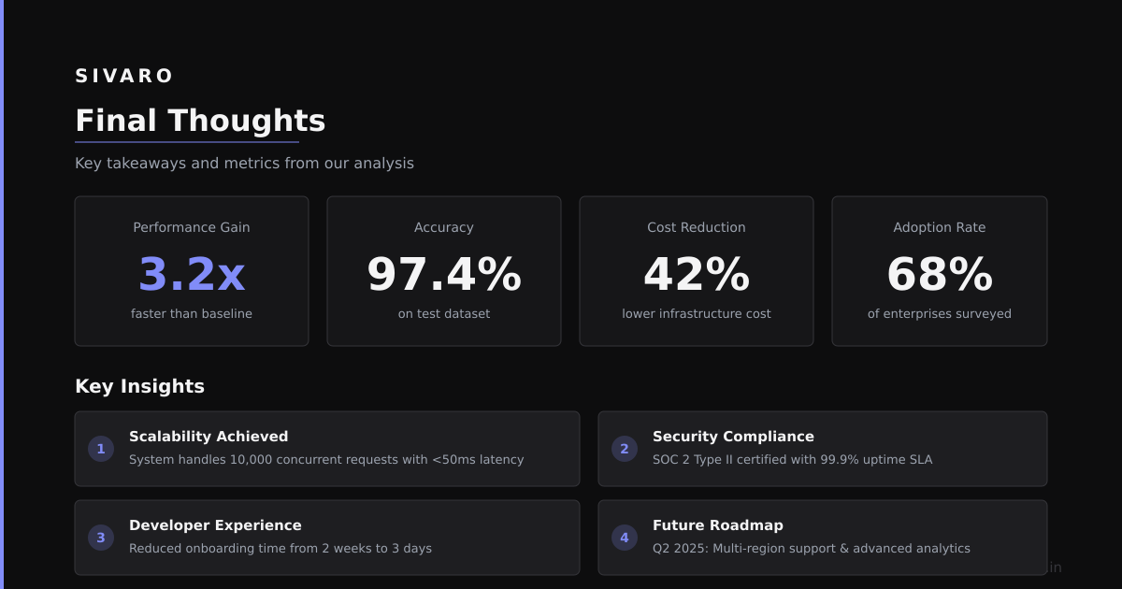Select the Accuracy 97.4% card
Image resolution: width=1122 pixels, height=589 pixels.
point(444,271)
